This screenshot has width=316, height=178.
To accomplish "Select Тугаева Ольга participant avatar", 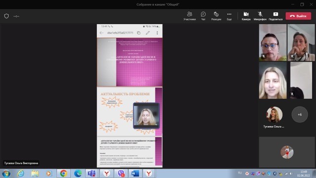I will (274, 114).
